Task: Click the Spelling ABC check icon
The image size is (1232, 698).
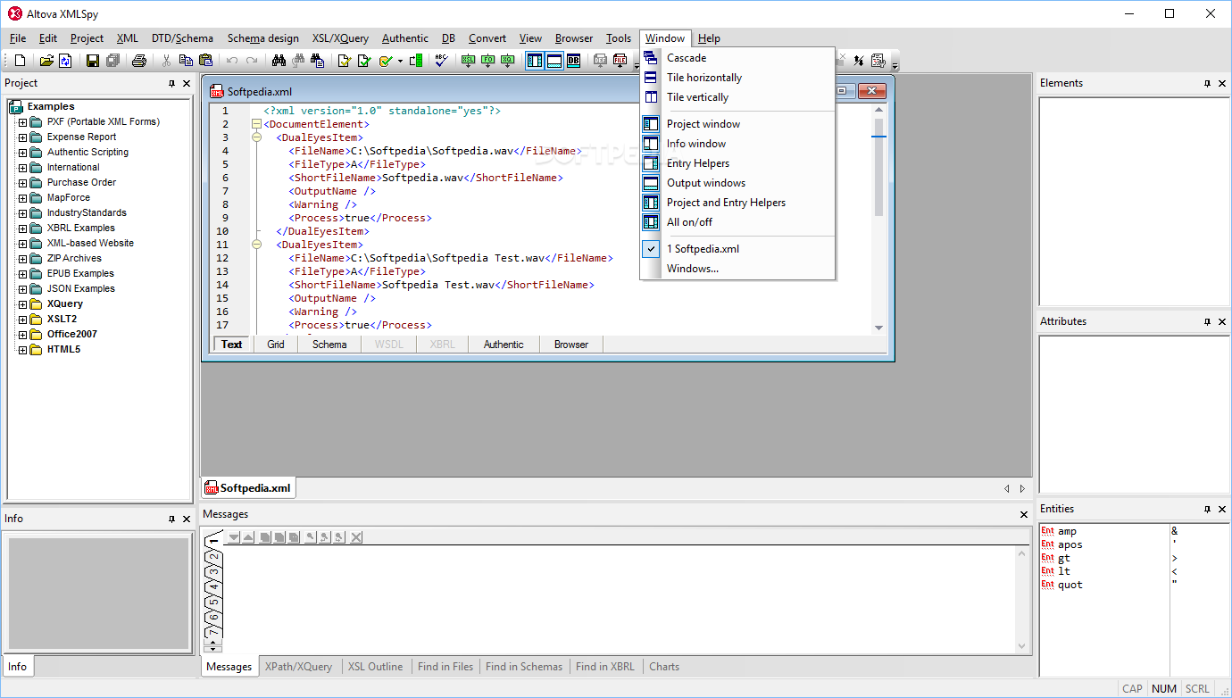Action: pos(441,61)
